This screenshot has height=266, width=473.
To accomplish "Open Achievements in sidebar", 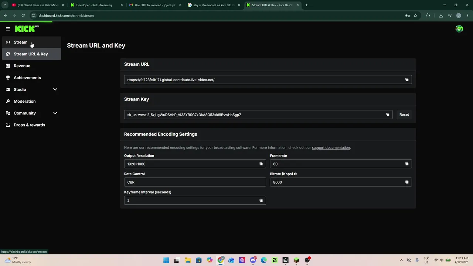I will point(31,78).
